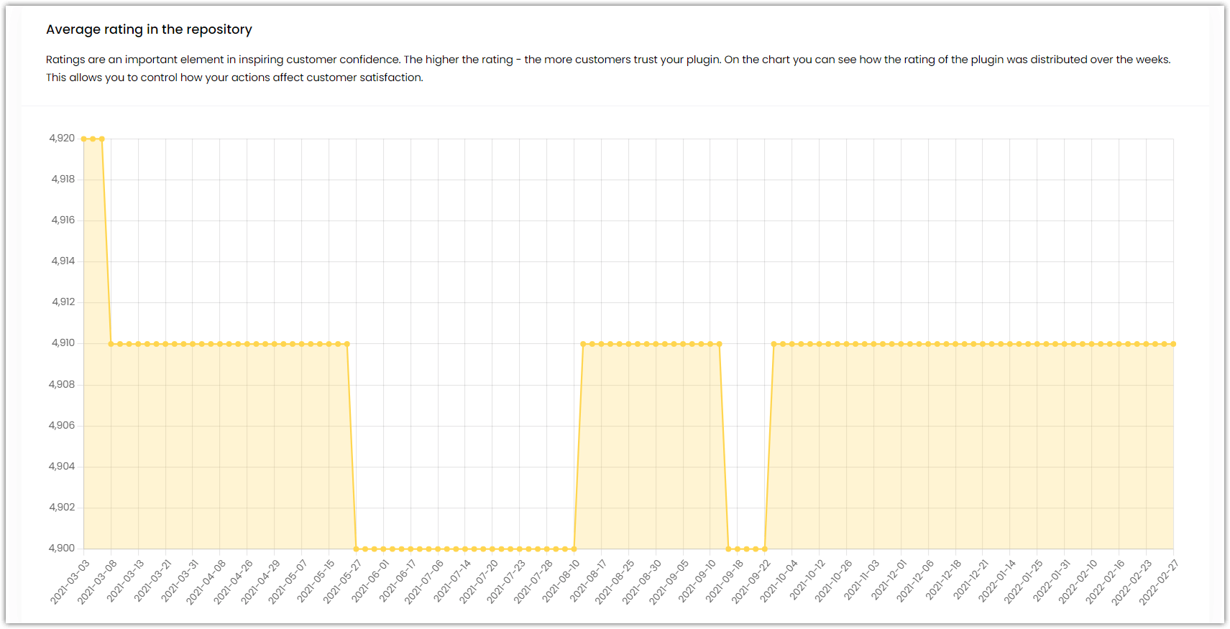Click the 2021-07-06 date label
The height and width of the screenshot is (629, 1230).
tap(424, 582)
